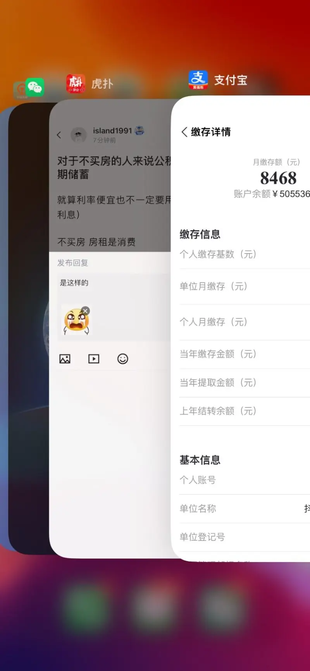Tap the monthly deposit amount 8468
This screenshot has height=671, width=310.
(x=278, y=178)
